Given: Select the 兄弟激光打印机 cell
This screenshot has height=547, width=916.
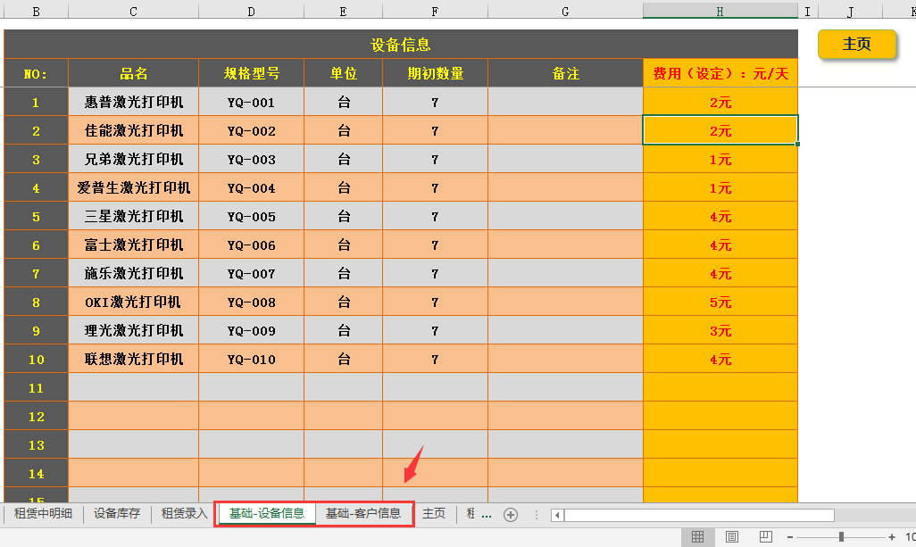Looking at the screenshot, I should pyautogui.click(x=134, y=159).
